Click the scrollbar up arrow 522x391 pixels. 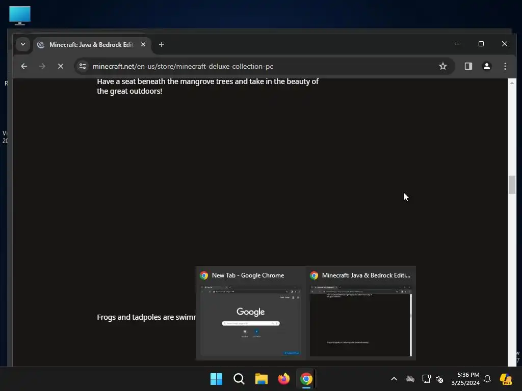(512, 83)
